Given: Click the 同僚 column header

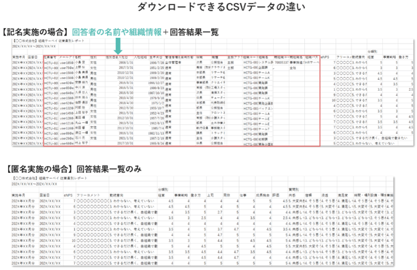Looking at the screenshot, I should pos(227,195).
